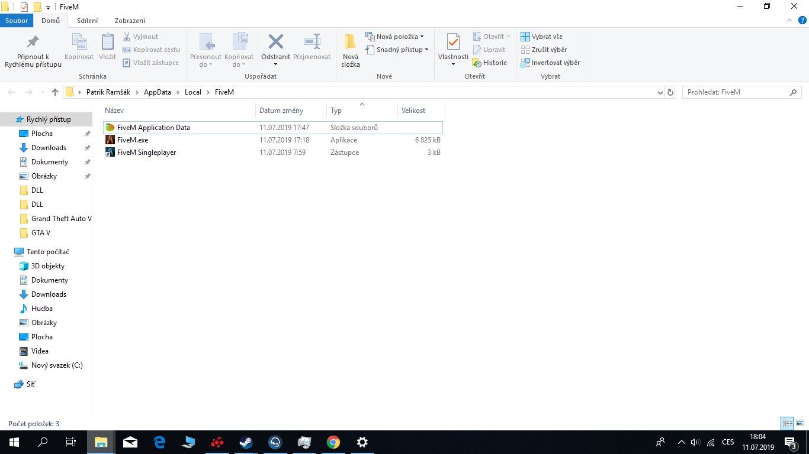Open the Snadný přístup dropdown
This screenshot has width=809, height=454.
click(x=397, y=50)
